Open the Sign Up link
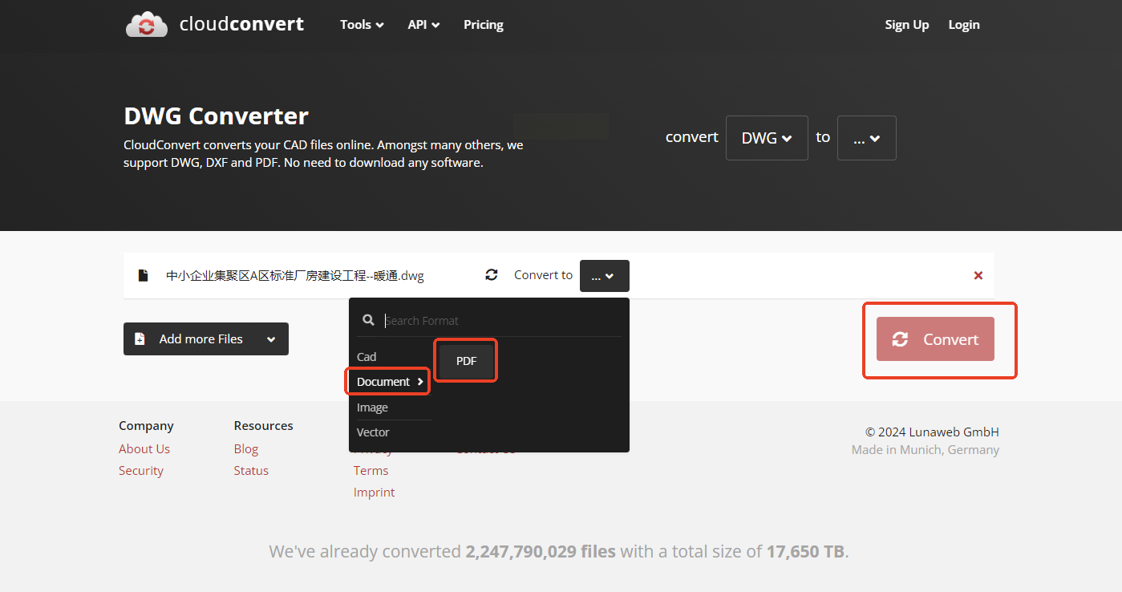 tap(906, 25)
